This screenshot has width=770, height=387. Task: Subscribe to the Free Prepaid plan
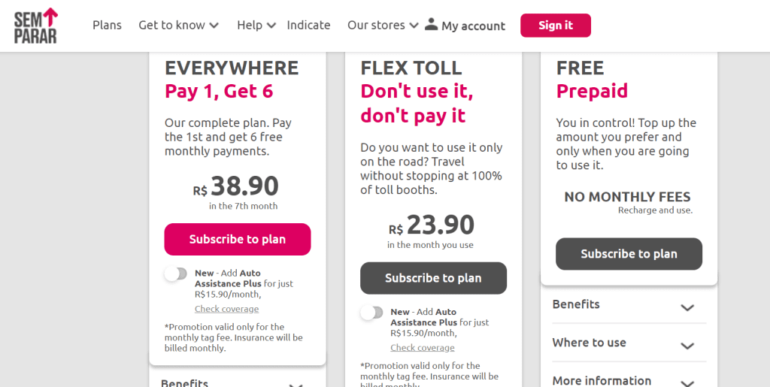tap(629, 254)
